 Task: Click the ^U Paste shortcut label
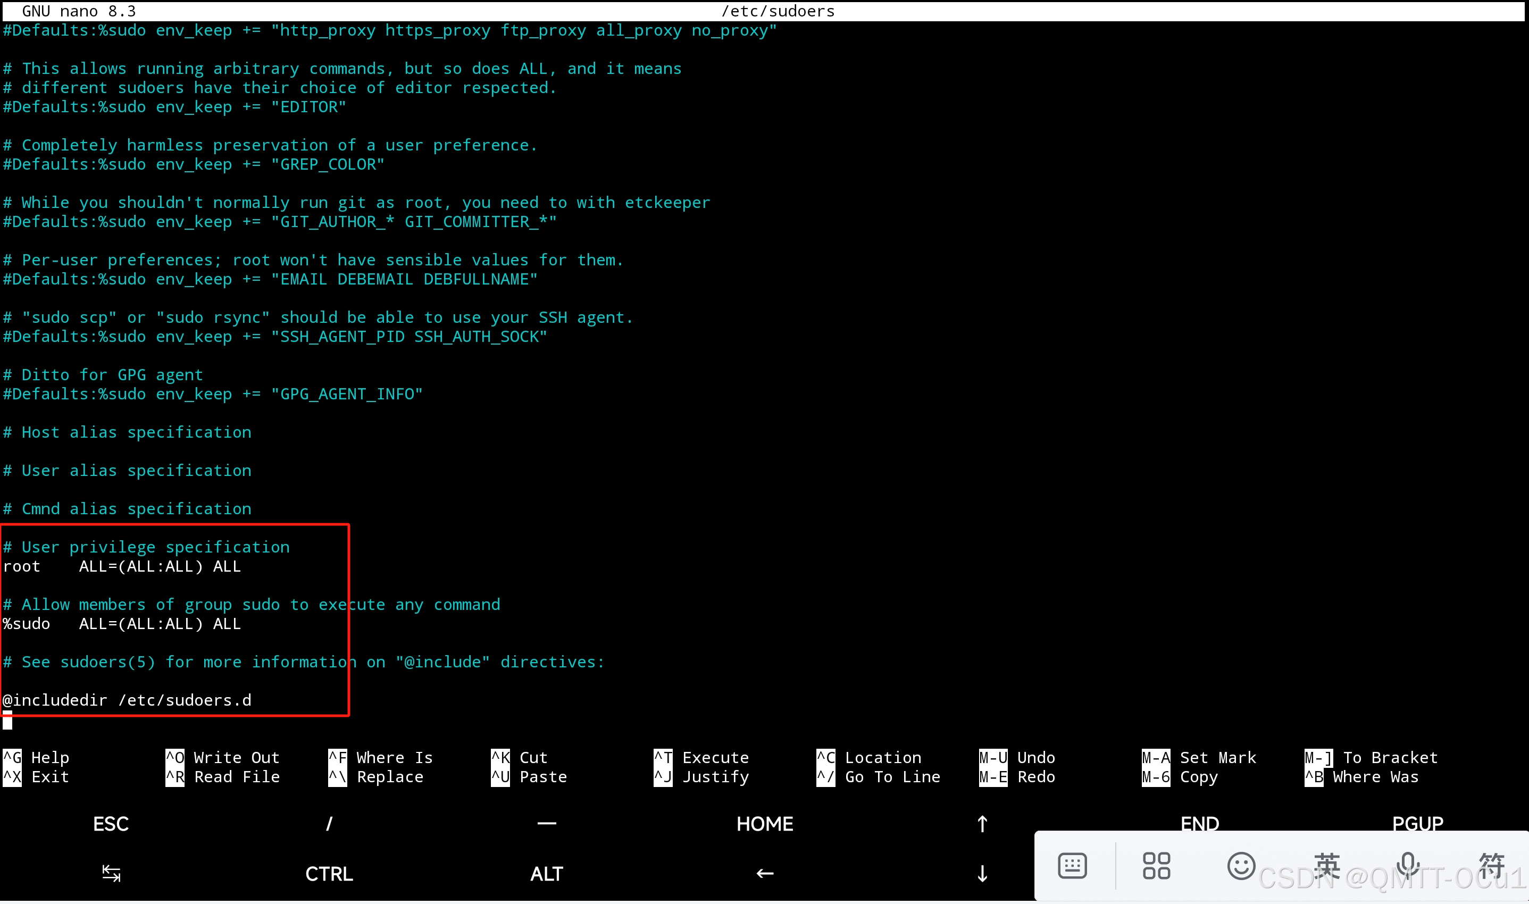pos(529,777)
